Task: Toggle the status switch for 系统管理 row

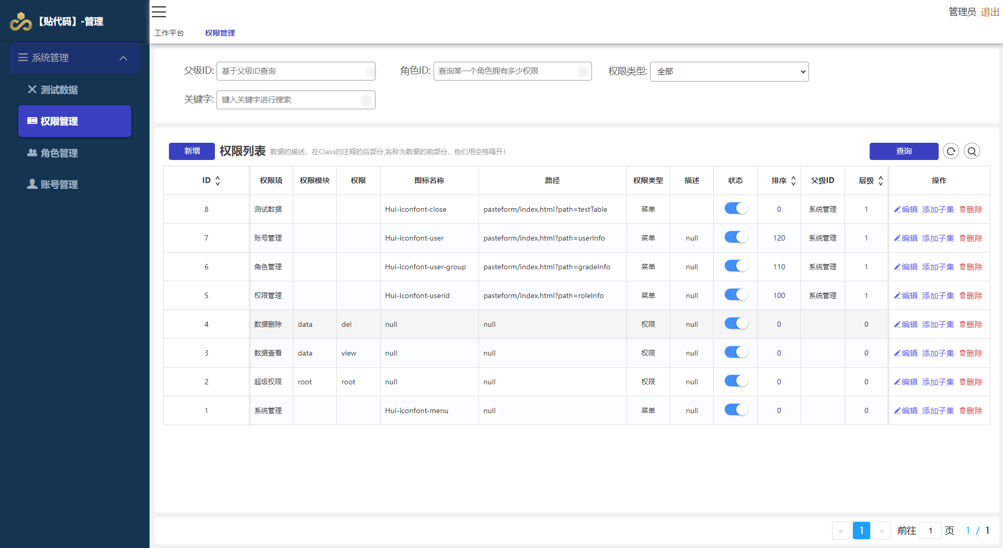Action: point(735,410)
